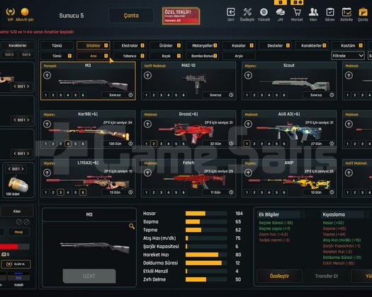372x297 pixels.
Task: Click the upgrade arrow on Groza[+6] card
Action: [x=147, y=124]
